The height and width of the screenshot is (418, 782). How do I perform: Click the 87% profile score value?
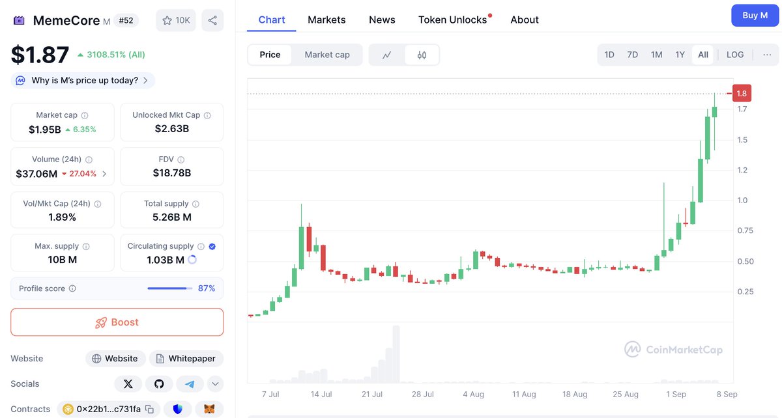point(207,288)
